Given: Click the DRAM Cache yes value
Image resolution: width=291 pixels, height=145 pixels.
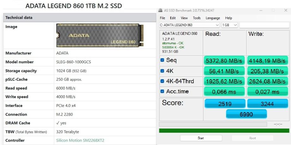Looking at the screenshot, I should pos(61,123).
